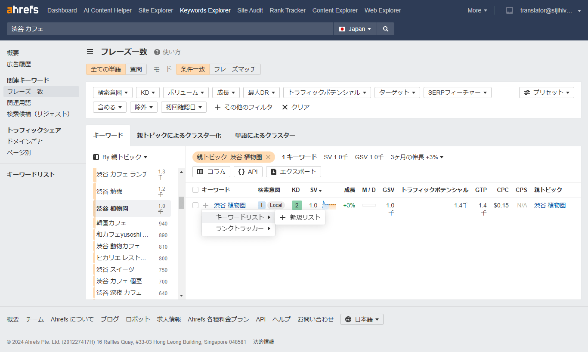Click the M/D ratio bar for 渋谷 植物園
Viewport: 588px width, 352px height.
tap(369, 205)
